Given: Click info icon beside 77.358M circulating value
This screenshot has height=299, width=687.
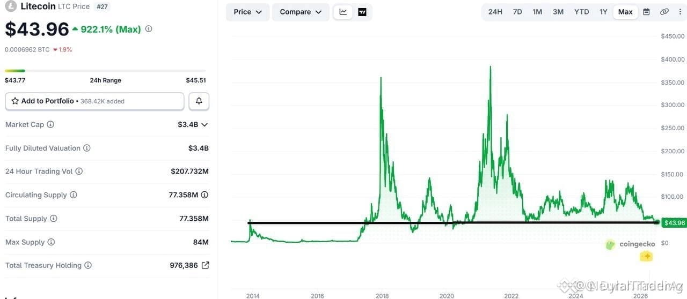Looking at the screenshot, I should point(204,195).
